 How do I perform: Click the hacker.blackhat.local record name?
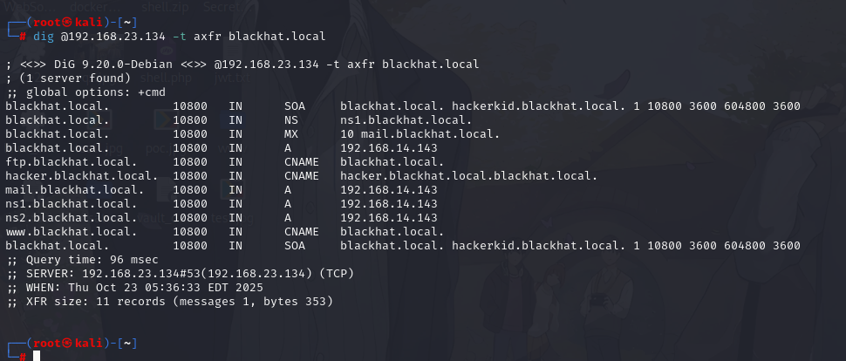click(81, 175)
